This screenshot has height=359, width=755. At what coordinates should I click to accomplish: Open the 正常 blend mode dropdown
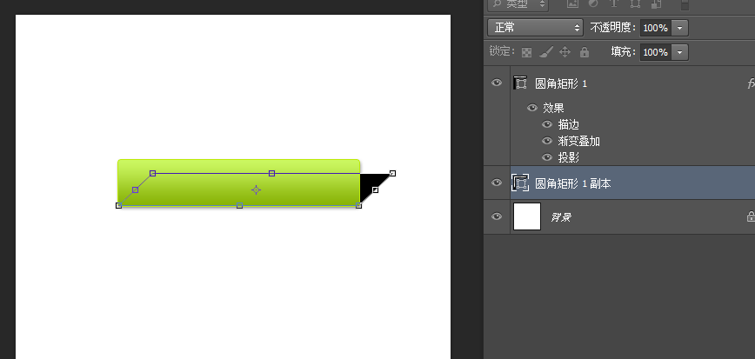coord(534,28)
